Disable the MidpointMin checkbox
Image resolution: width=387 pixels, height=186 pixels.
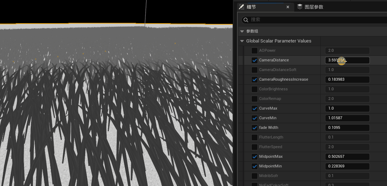[x=255, y=166]
